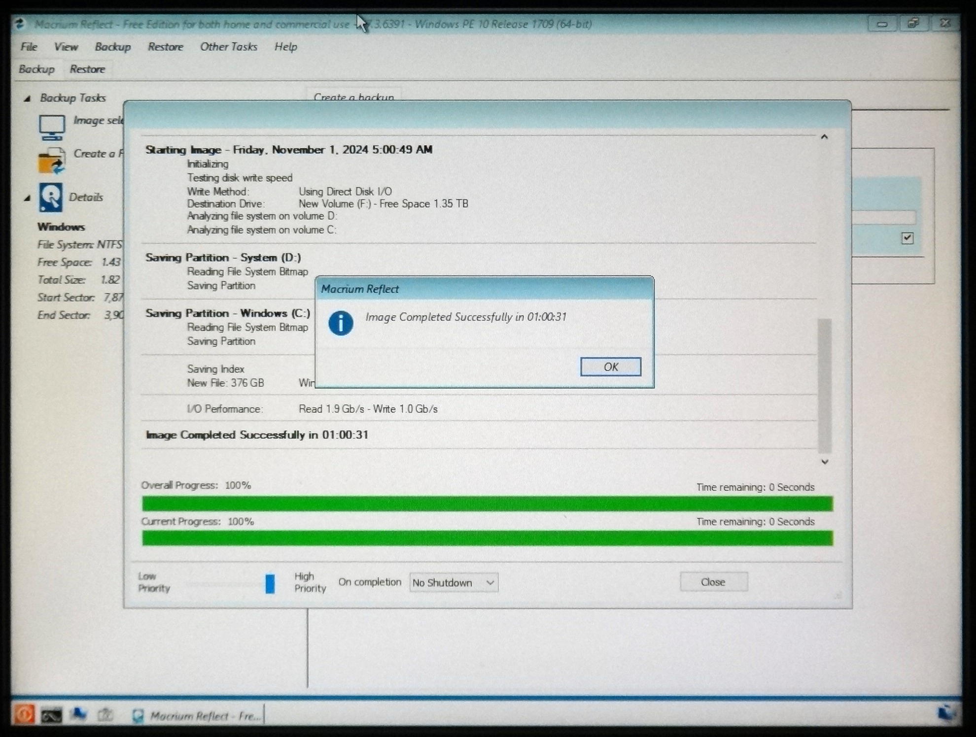Click the Image selected disks monitor icon
The image size is (976, 737).
(x=52, y=128)
